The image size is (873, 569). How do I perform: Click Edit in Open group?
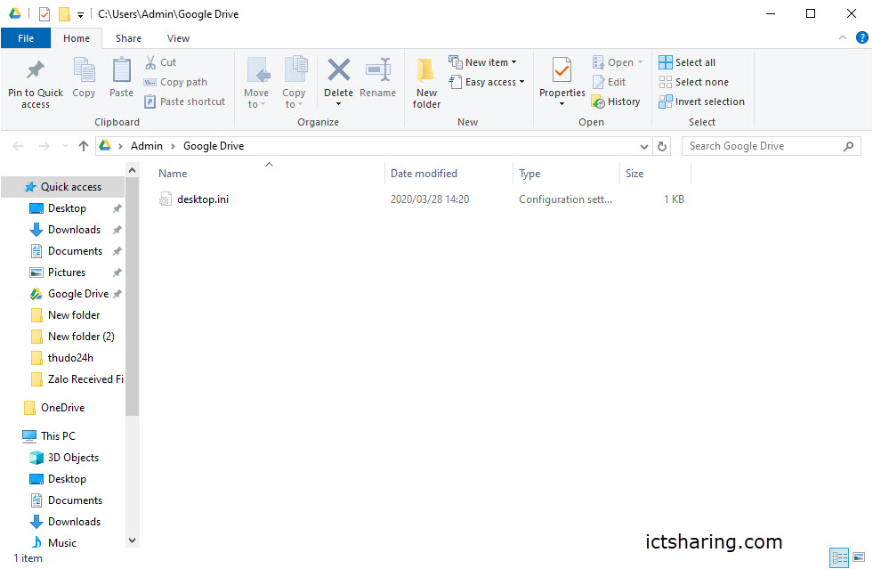pos(610,82)
